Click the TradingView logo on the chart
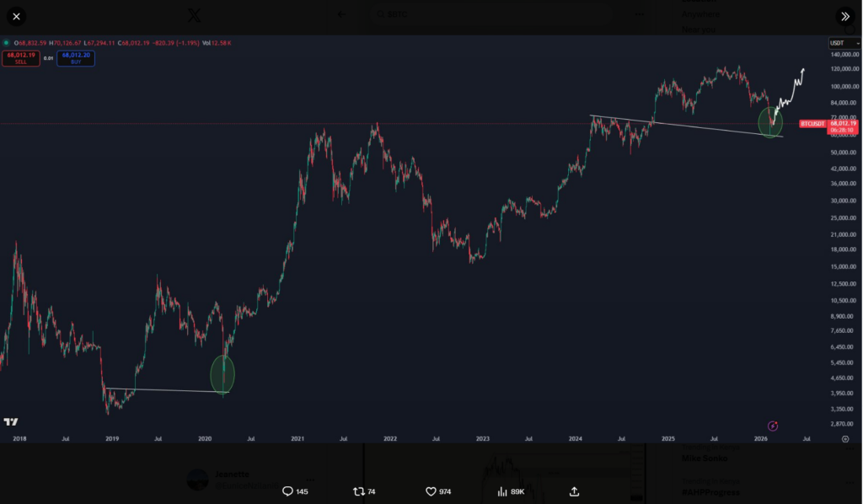 (x=12, y=422)
